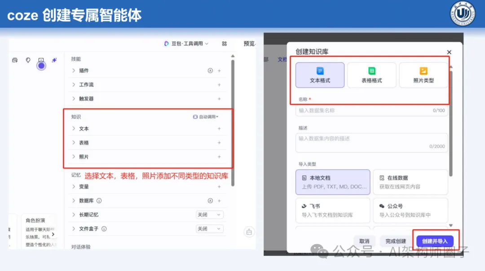The height and width of the screenshot is (271, 485).
Task: Choose 在线数据 import type
Action: [410, 182]
